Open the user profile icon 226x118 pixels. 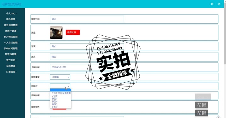pos(219,4)
